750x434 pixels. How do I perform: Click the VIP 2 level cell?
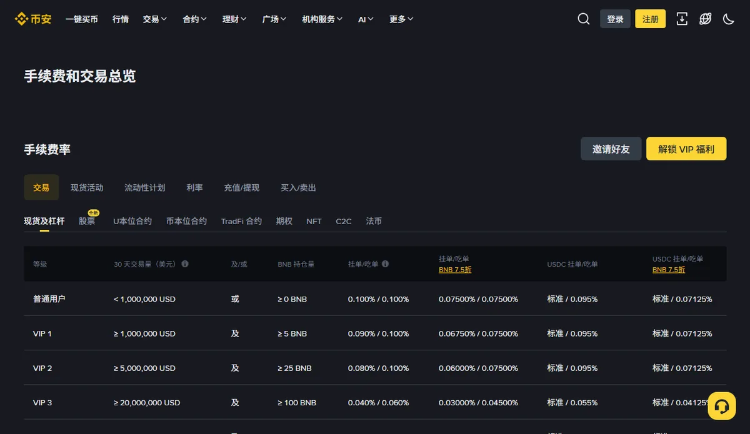42,368
